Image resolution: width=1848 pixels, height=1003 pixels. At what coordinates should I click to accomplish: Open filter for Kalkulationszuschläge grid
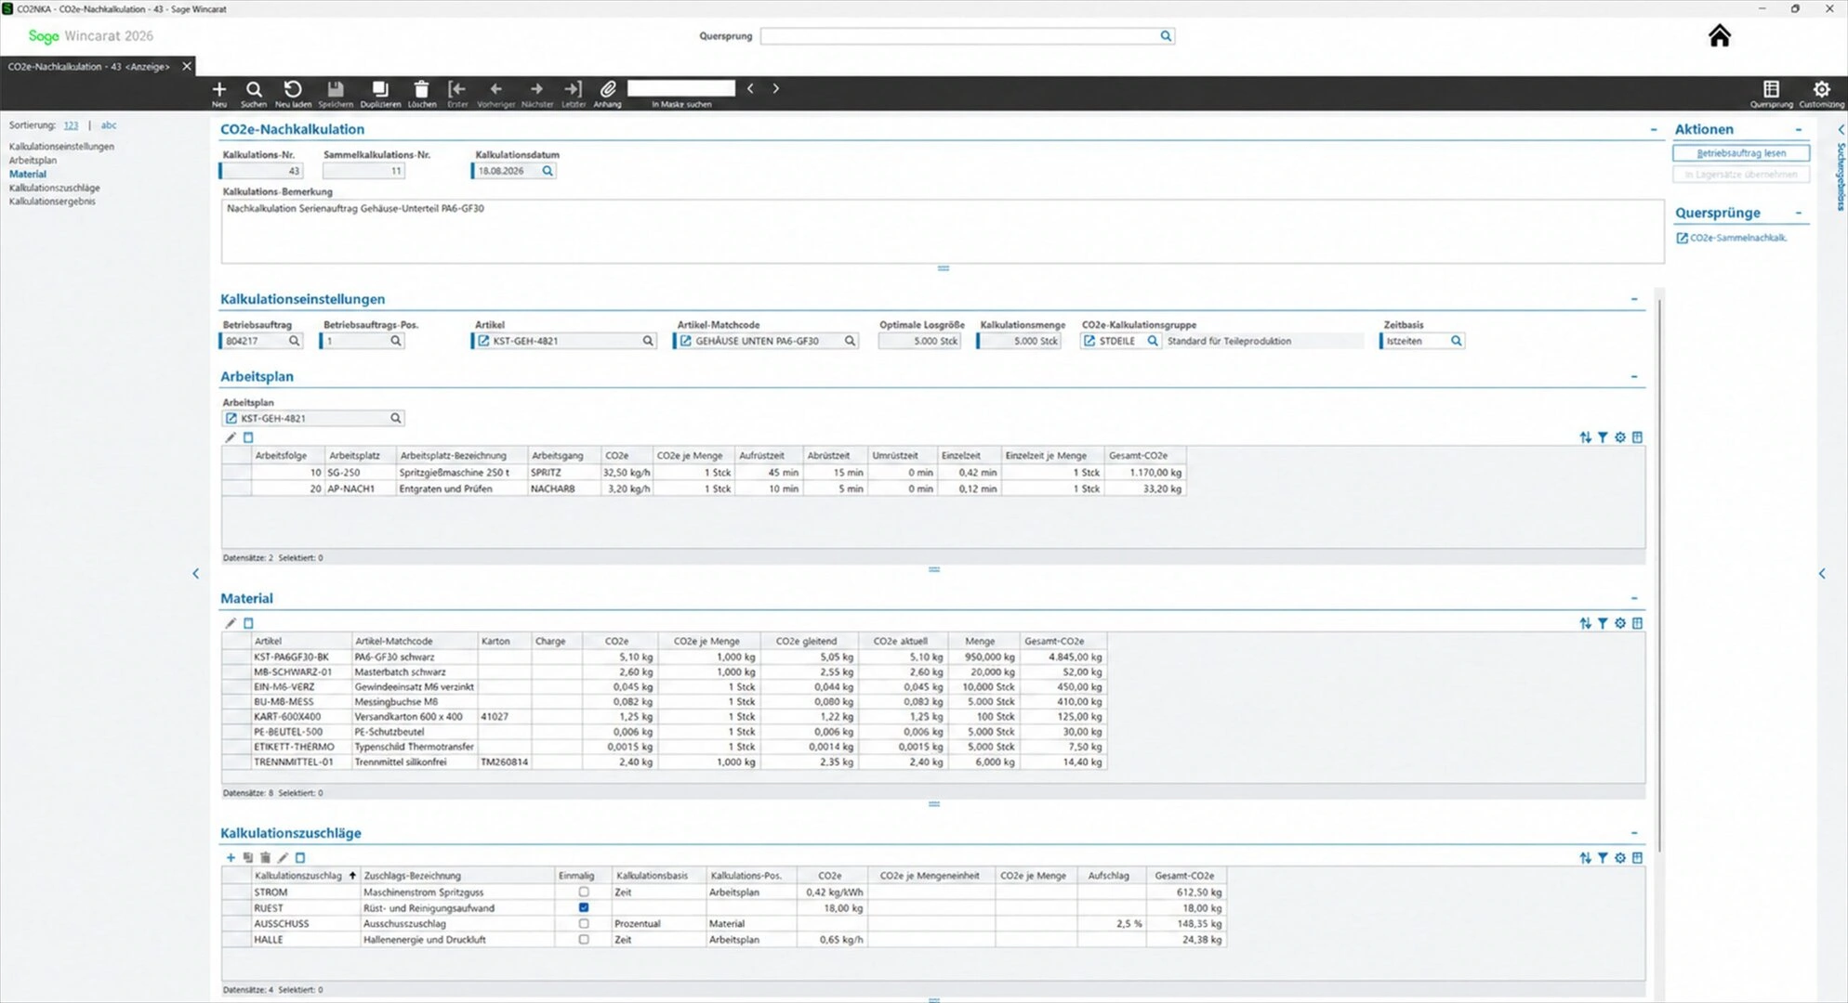(x=1603, y=858)
